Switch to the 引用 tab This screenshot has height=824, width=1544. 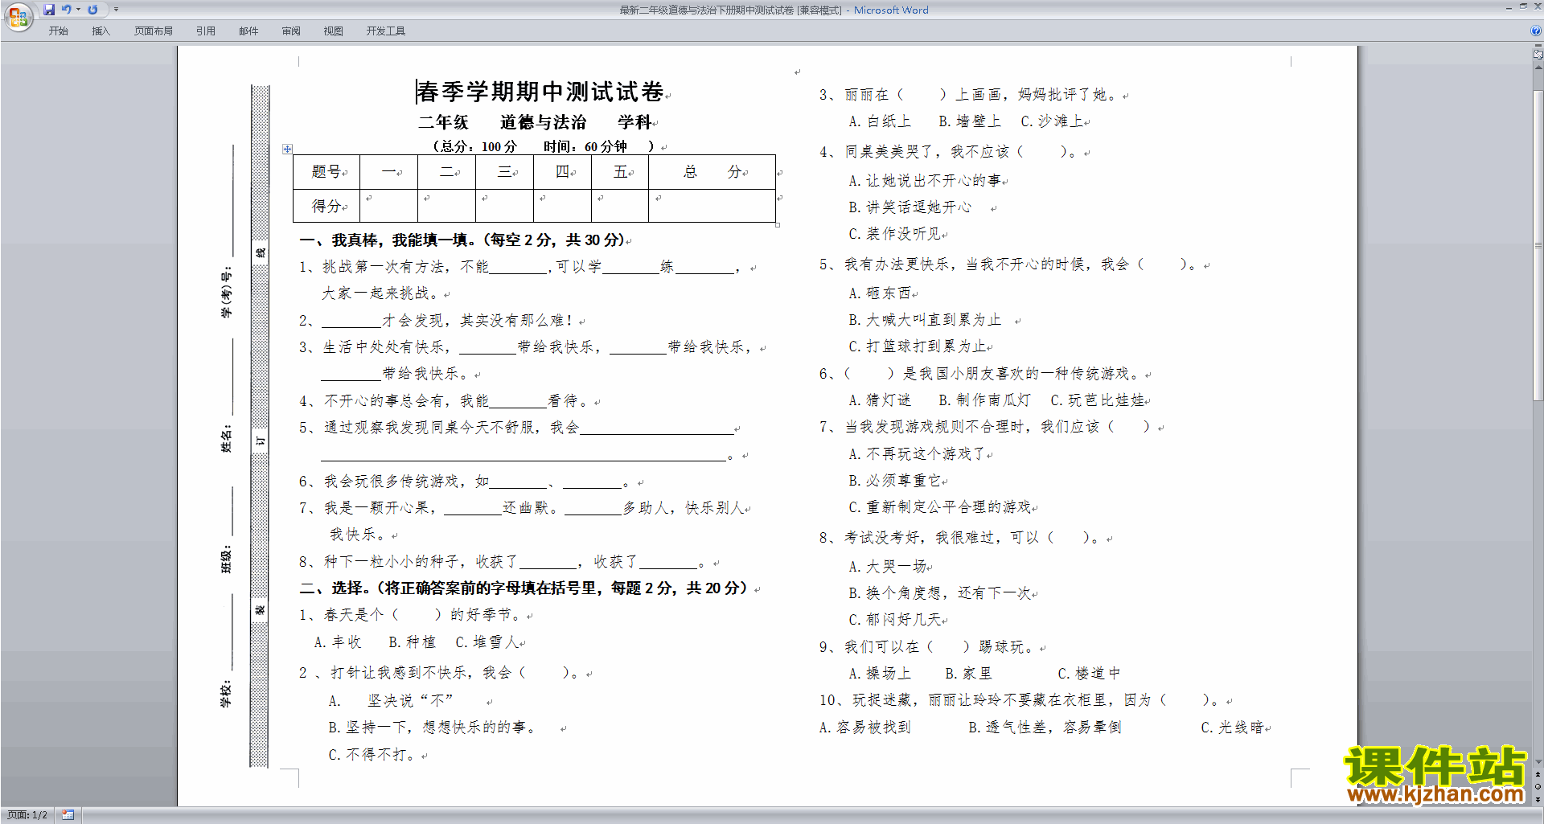[206, 31]
